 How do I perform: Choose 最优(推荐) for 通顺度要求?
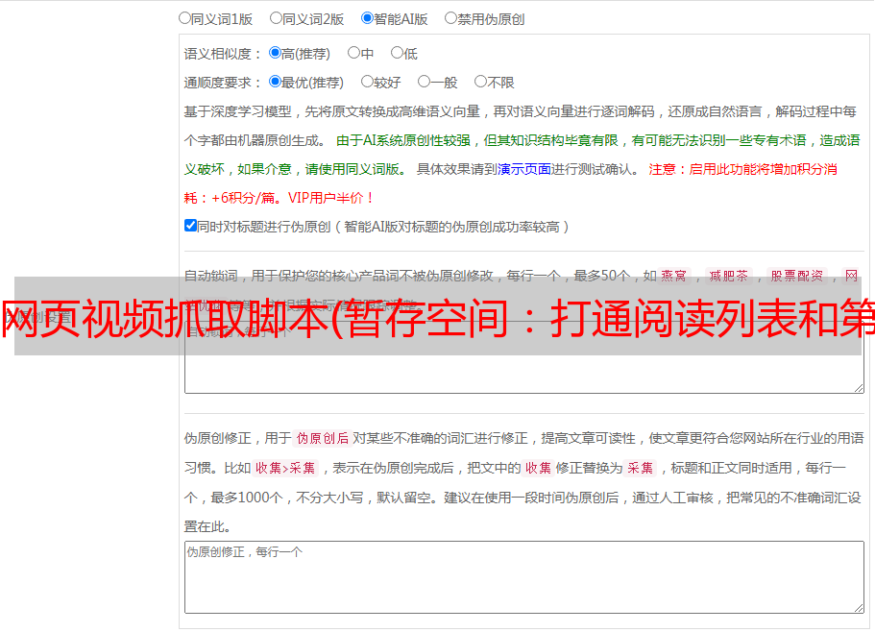click(x=275, y=82)
